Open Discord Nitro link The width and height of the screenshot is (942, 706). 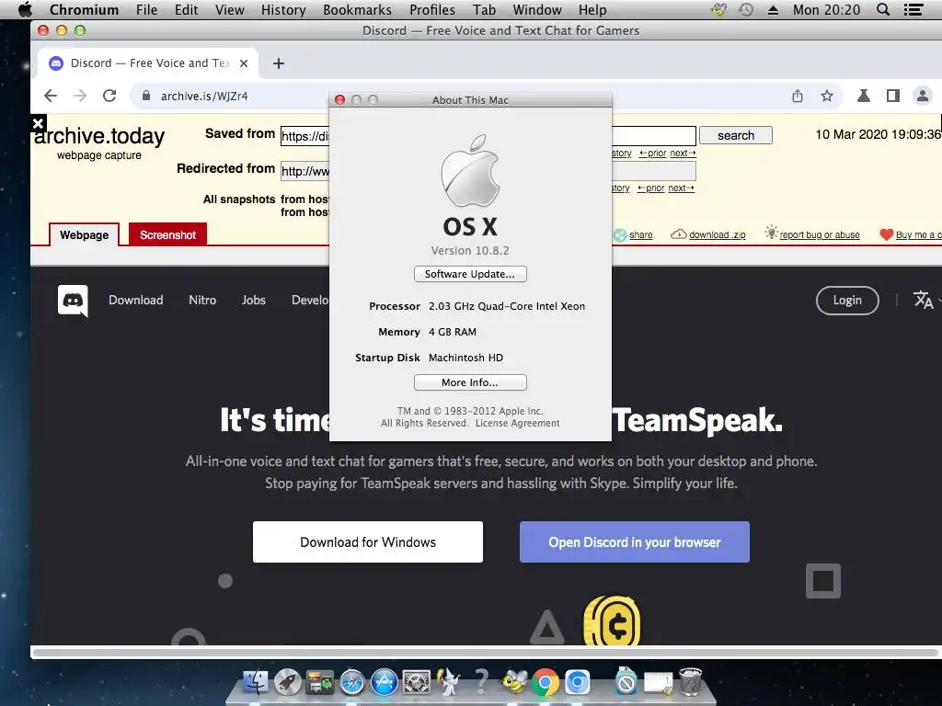point(202,301)
